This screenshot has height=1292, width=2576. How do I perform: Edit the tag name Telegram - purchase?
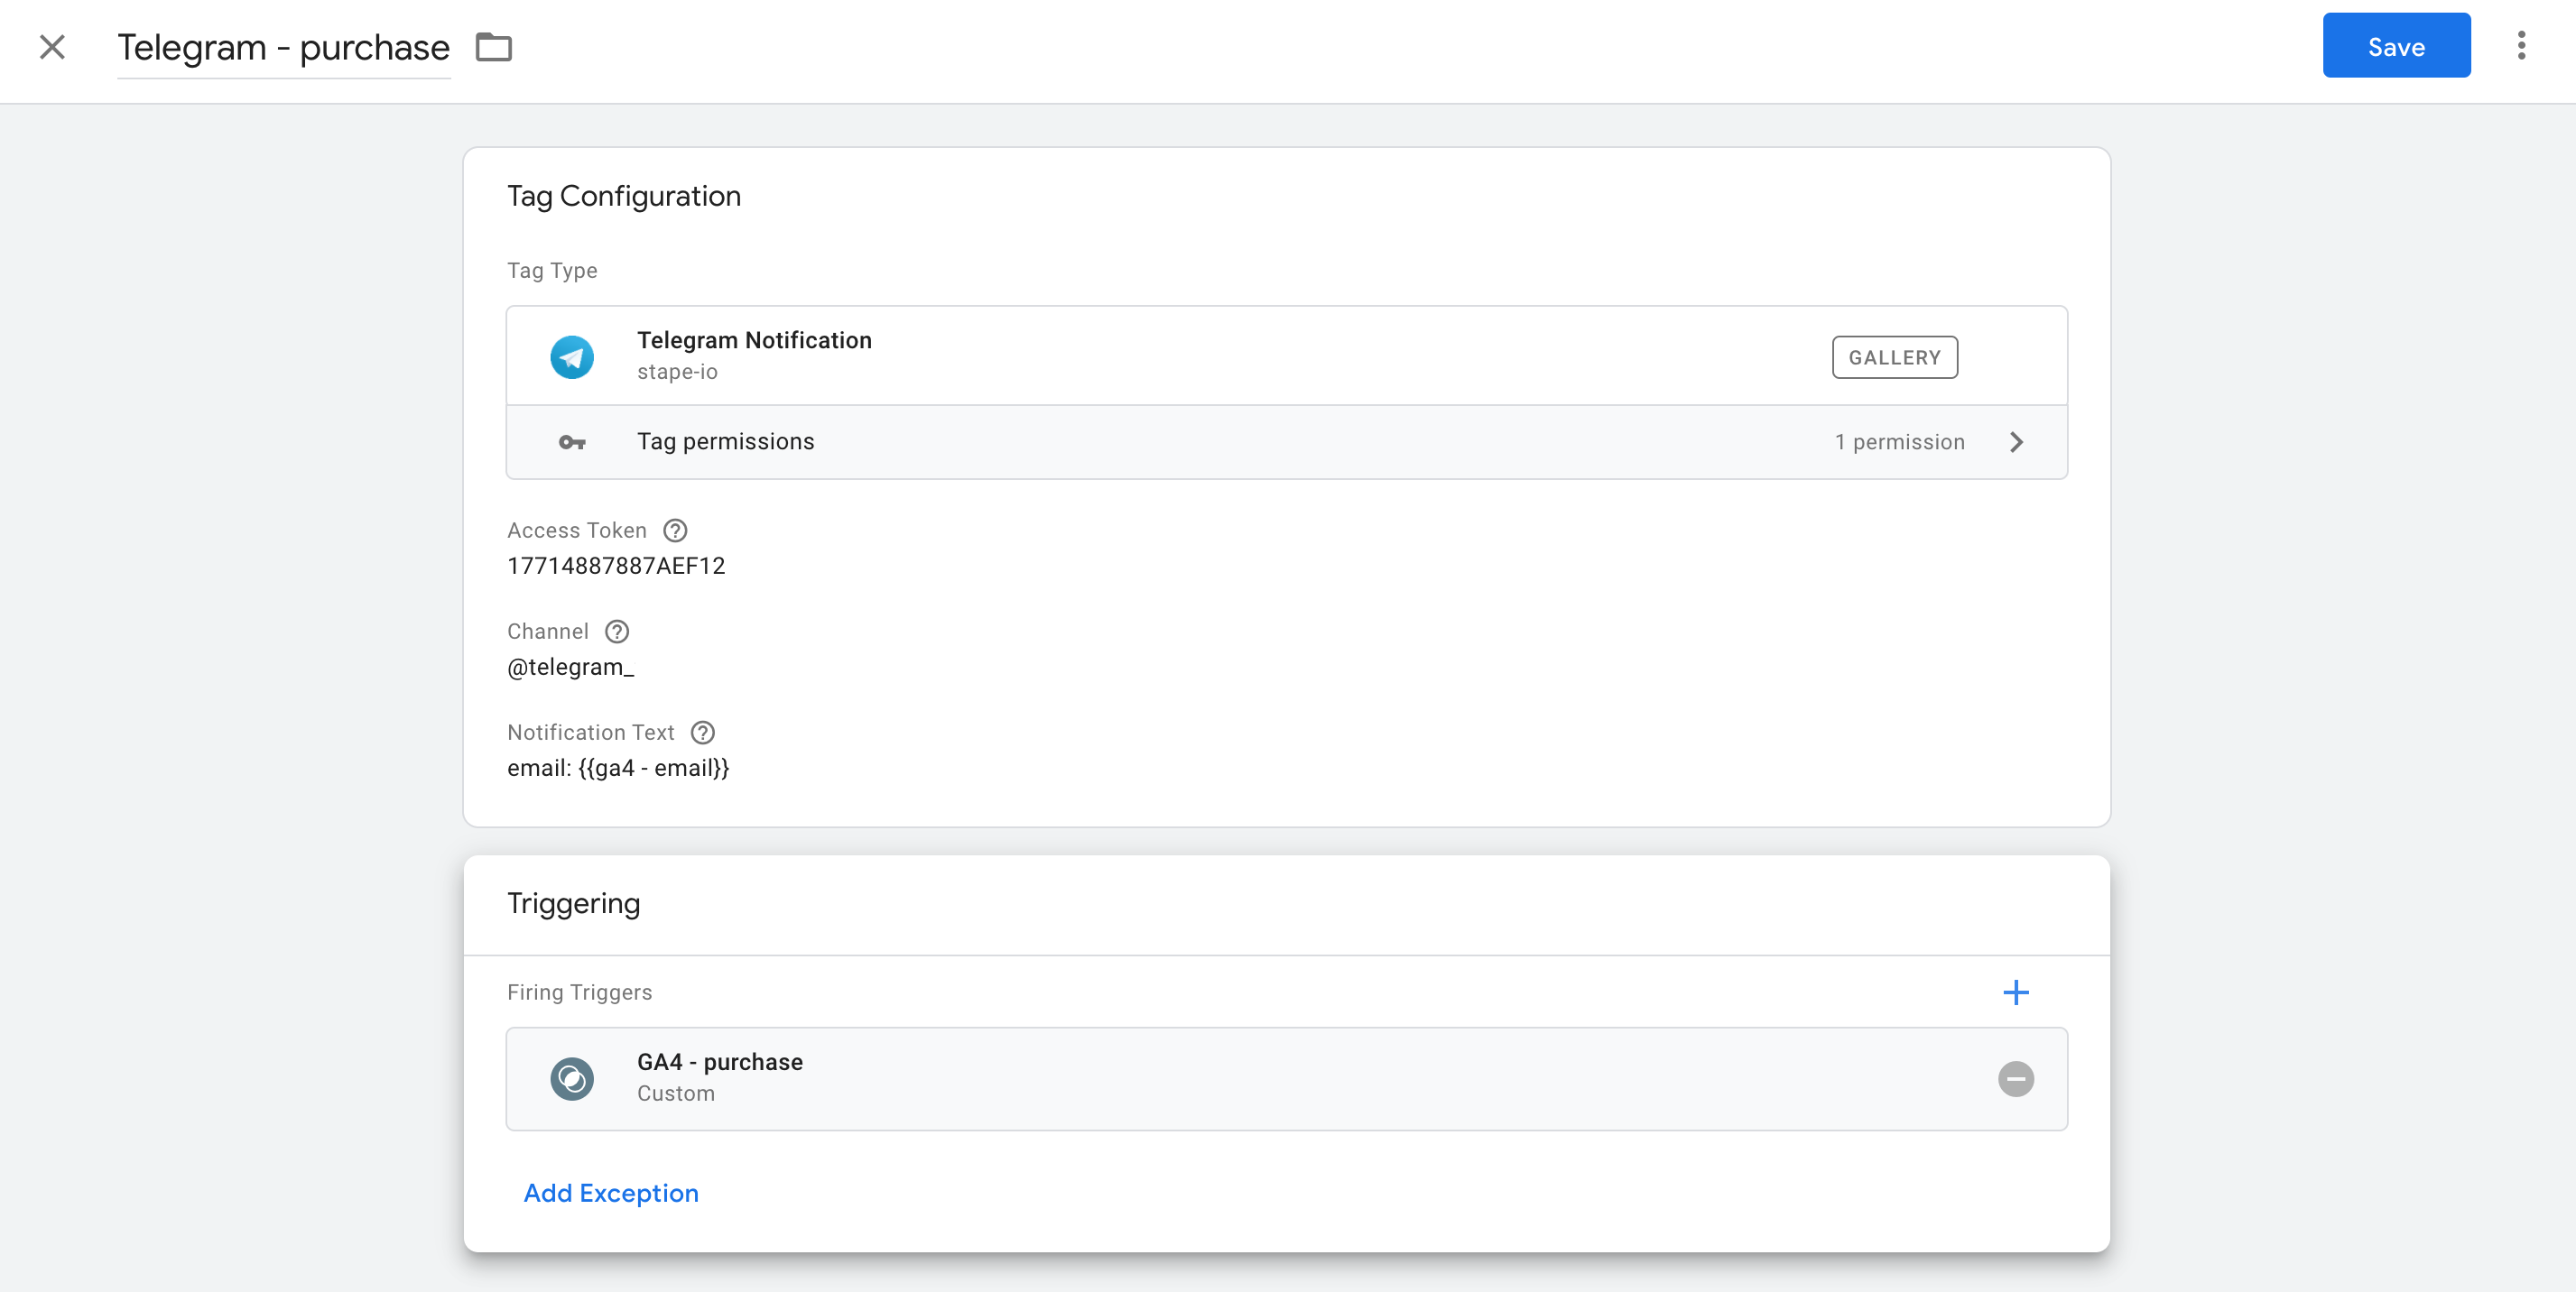[x=283, y=47]
